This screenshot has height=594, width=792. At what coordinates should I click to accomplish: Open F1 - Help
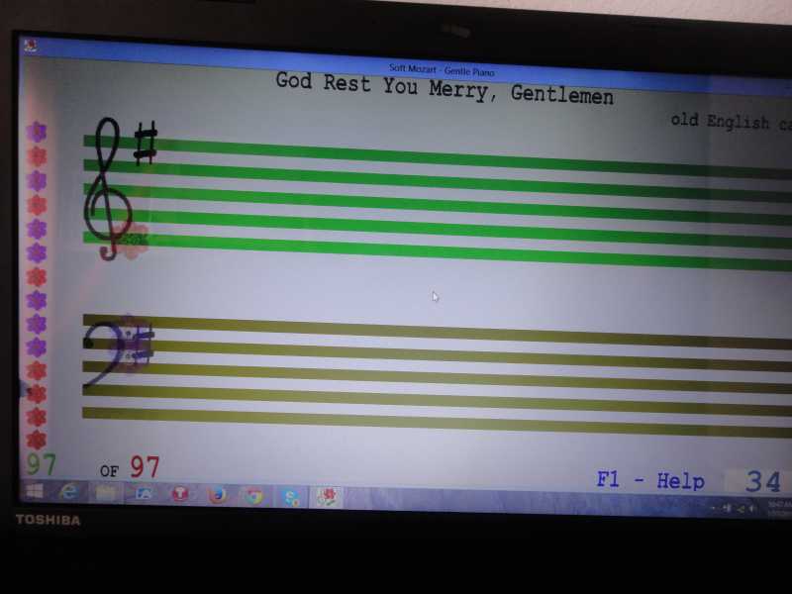point(650,480)
